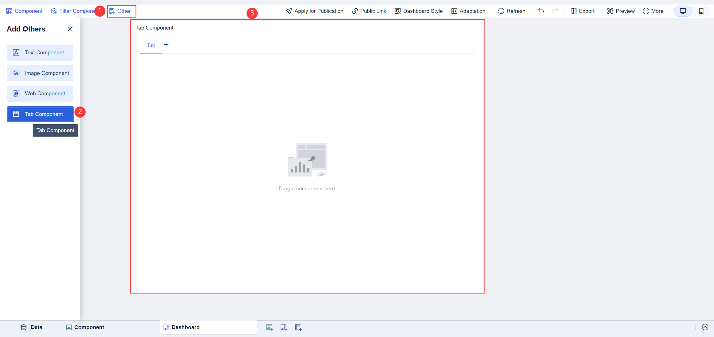Select the Image Component option

40,73
